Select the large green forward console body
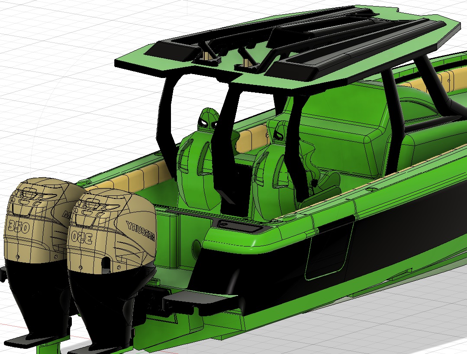The image size is (467, 354). coord(342,128)
